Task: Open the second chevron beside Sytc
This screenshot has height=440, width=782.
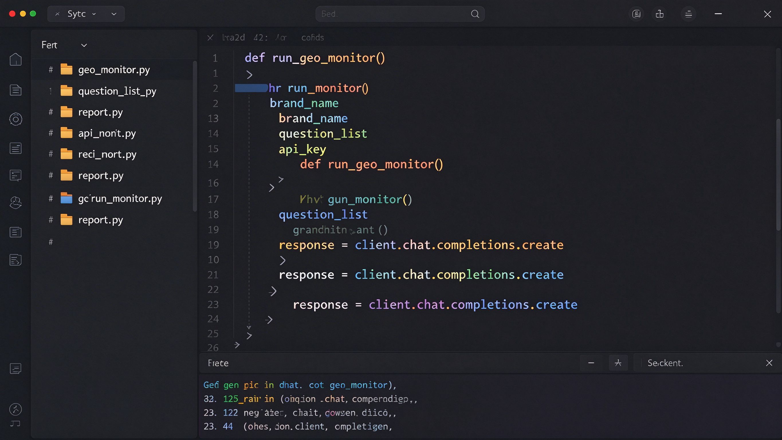Action: point(114,14)
